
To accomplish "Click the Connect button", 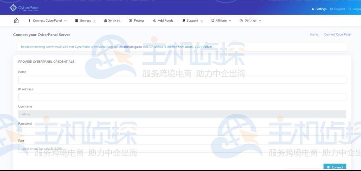I will pos(335,167).
